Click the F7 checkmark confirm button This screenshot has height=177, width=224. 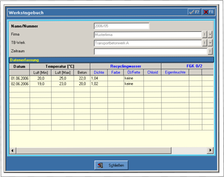point(194,12)
